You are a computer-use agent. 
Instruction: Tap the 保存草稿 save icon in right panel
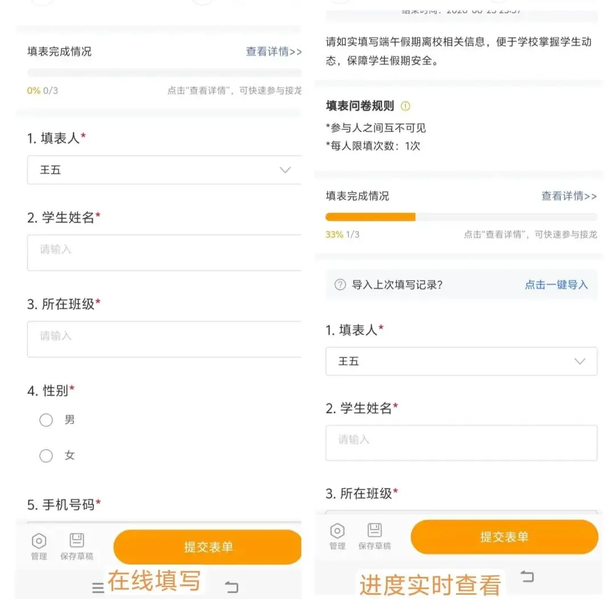(375, 530)
